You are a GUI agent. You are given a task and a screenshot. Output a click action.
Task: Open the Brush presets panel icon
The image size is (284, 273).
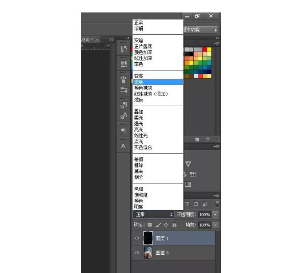coord(124,79)
